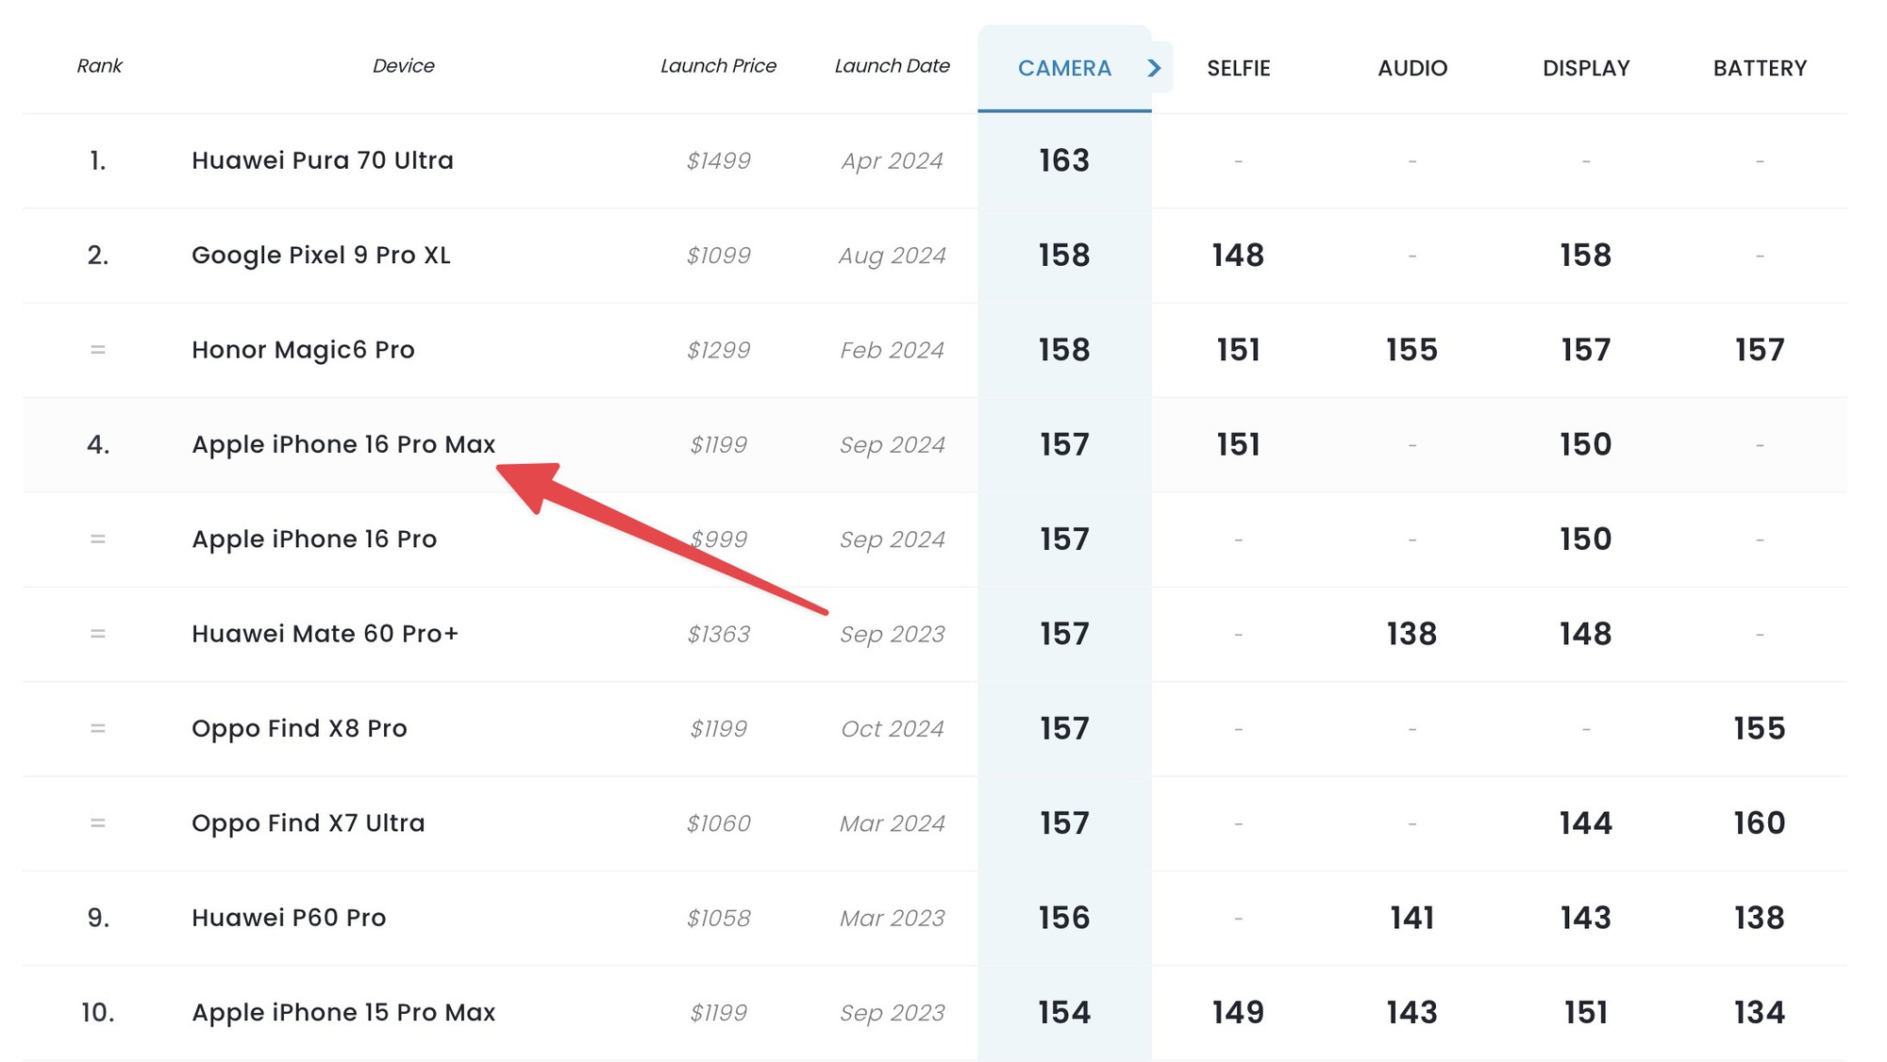1887x1062 pixels.
Task: Switch to the DISPLAY tab
Action: [x=1586, y=68]
